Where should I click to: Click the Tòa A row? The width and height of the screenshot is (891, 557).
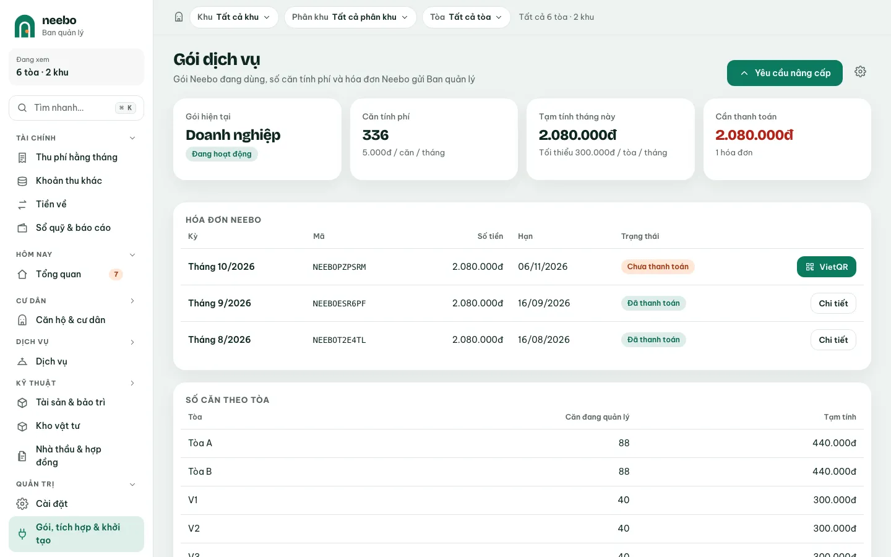522,443
